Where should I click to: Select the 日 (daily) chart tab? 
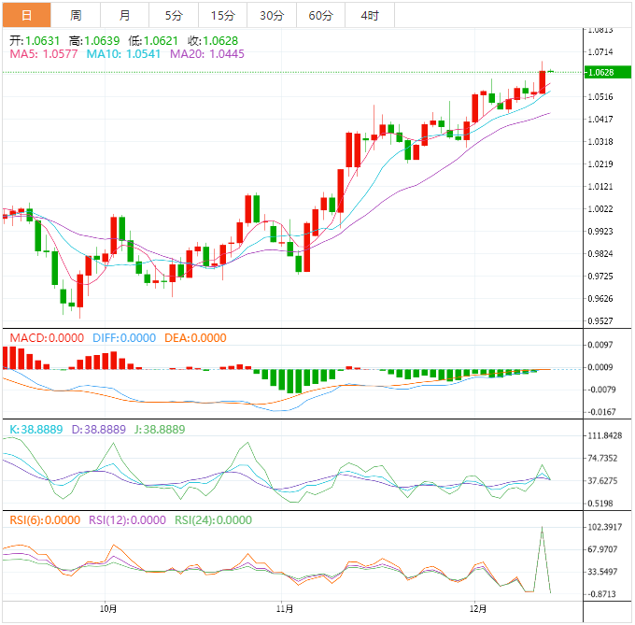[26, 15]
